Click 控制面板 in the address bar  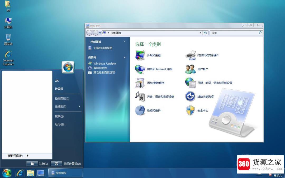coord(116,33)
